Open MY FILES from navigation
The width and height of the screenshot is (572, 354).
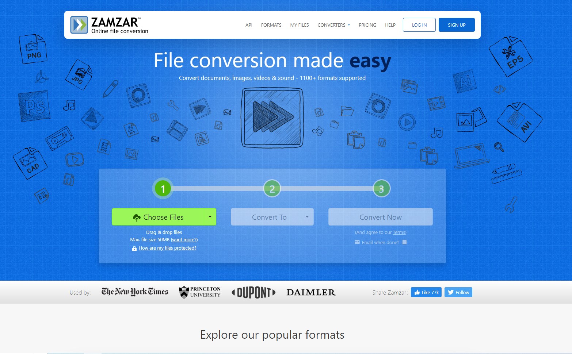coord(300,25)
